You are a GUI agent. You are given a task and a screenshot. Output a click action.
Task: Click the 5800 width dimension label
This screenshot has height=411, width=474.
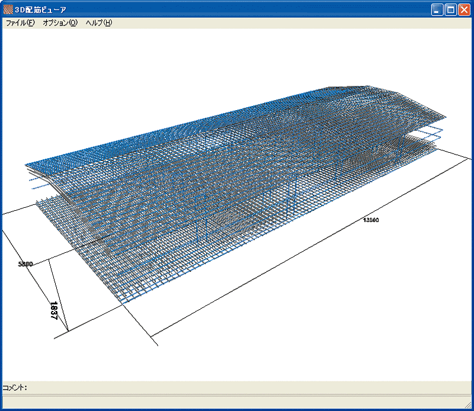pos(25,264)
